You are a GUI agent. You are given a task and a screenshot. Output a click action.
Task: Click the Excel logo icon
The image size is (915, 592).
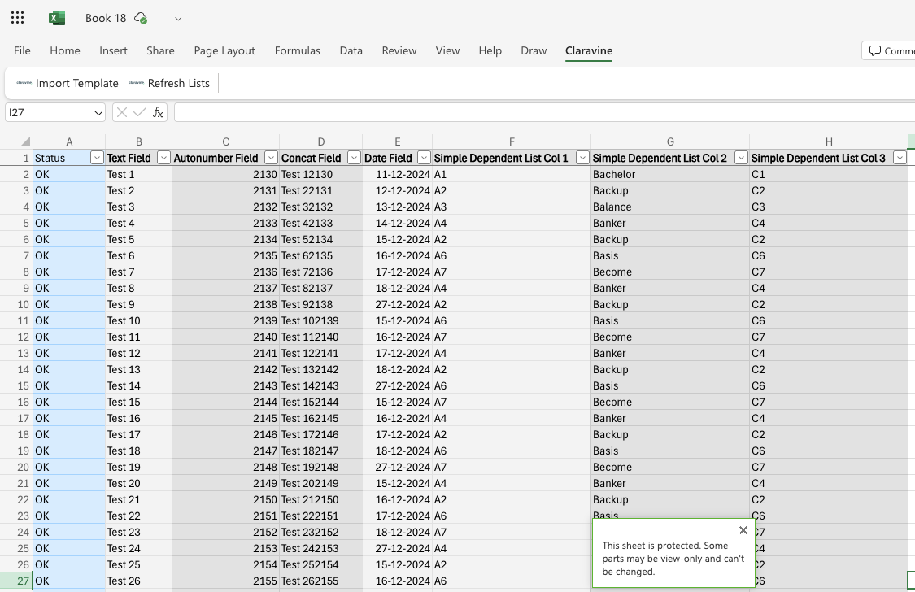57,18
